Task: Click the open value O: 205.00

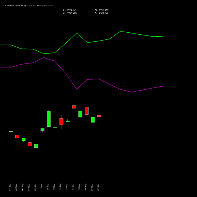Action: [70, 13]
